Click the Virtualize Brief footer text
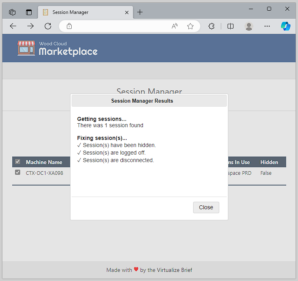The width and height of the screenshot is (298, 281). [175, 270]
